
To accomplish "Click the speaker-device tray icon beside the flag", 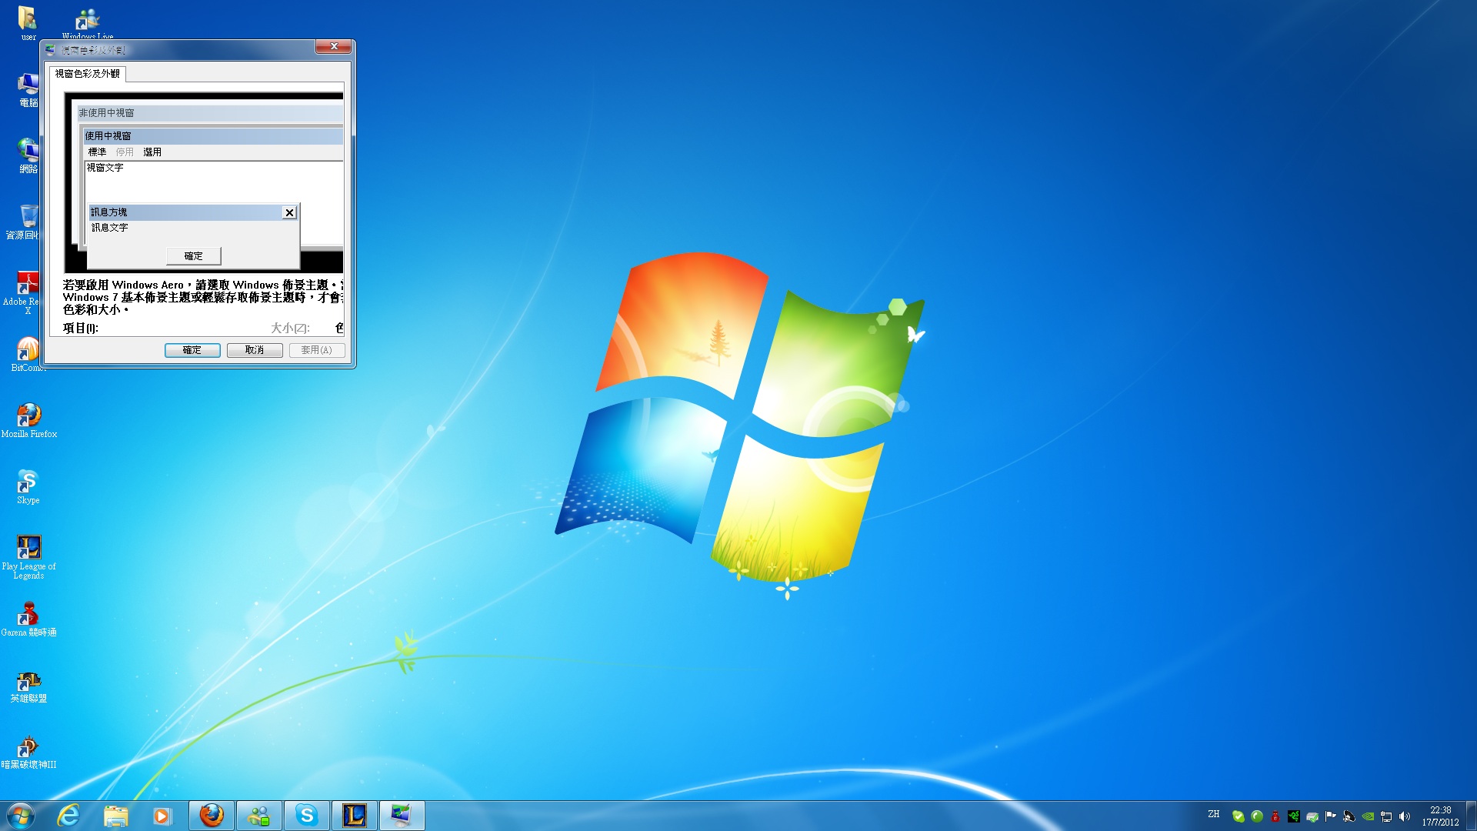I will coord(1349,816).
